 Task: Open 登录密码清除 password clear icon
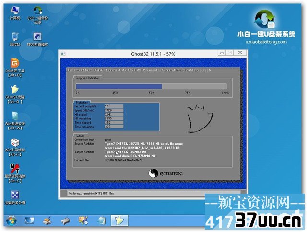[15, 174]
